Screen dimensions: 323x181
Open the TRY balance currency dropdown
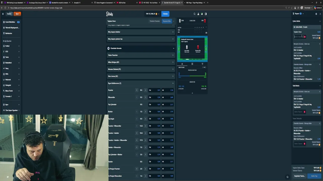point(152,14)
